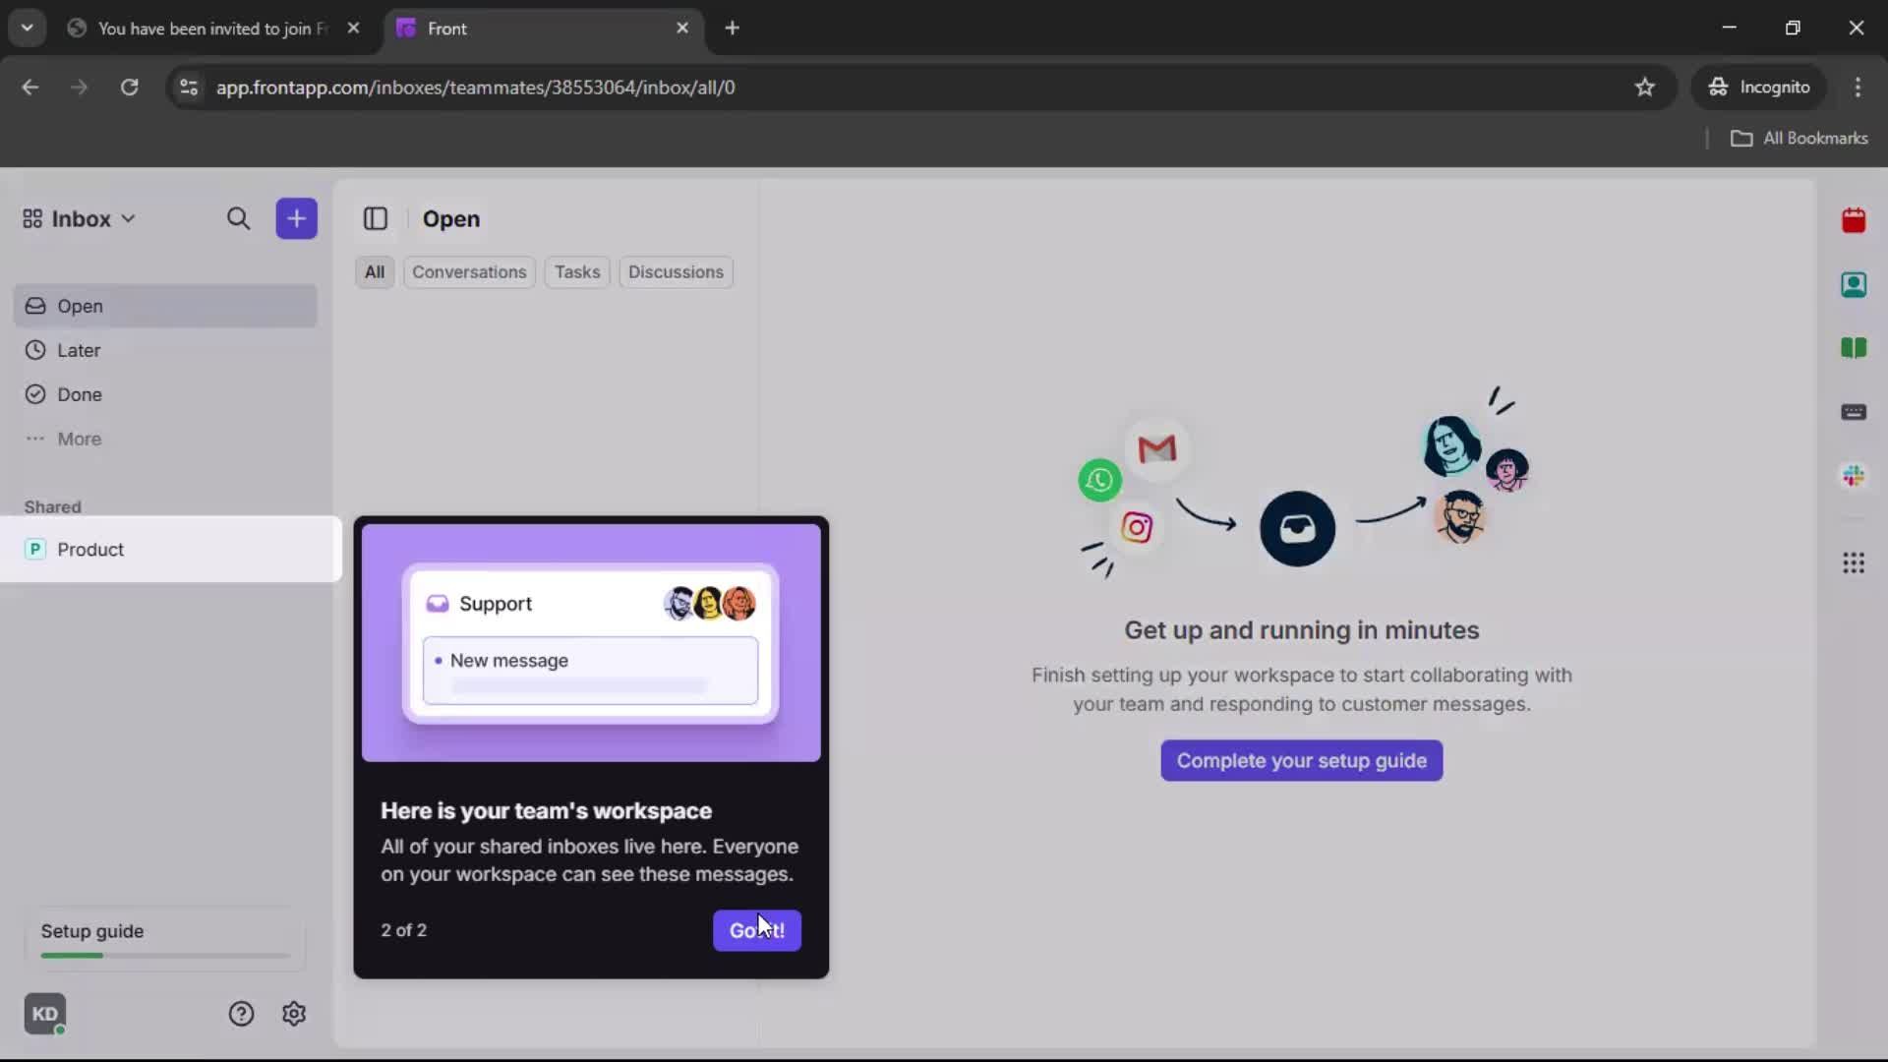Open the search in the inbox sidebar
1888x1062 pixels.
[239, 218]
